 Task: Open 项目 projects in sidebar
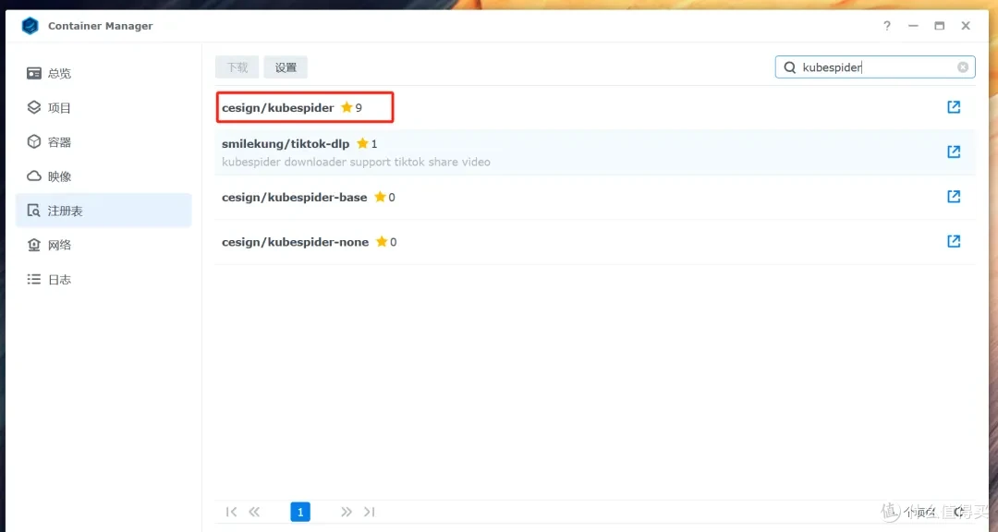(x=103, y=107)
